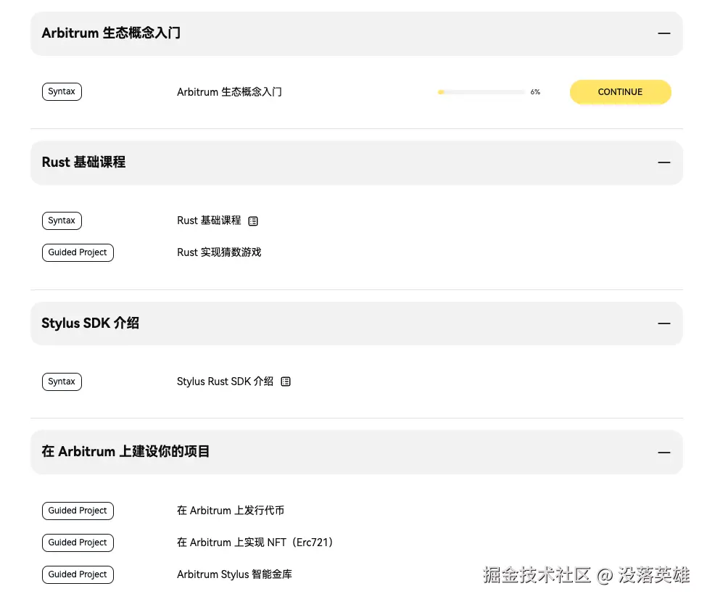Click the Guided Project tag for Arbitrum Stylus 智能金库
Image resolution: width=707 pixels, height=602 pixels.
pyautogui.click(x=78, y=574)
